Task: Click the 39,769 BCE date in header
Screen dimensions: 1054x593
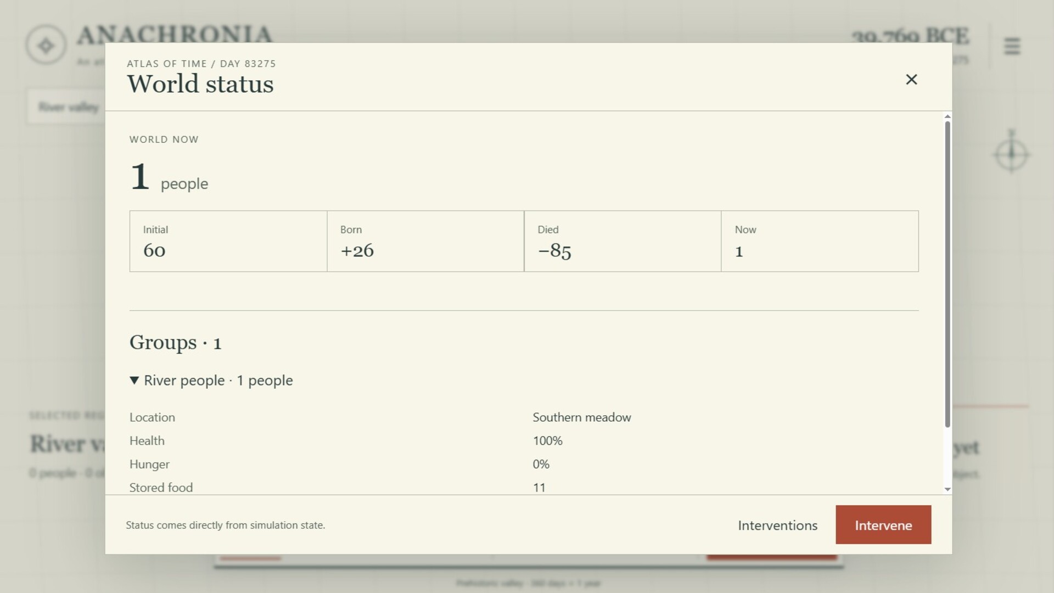Action: click(x=910, y=36)
